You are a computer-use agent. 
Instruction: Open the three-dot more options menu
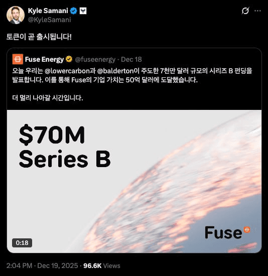257,11
